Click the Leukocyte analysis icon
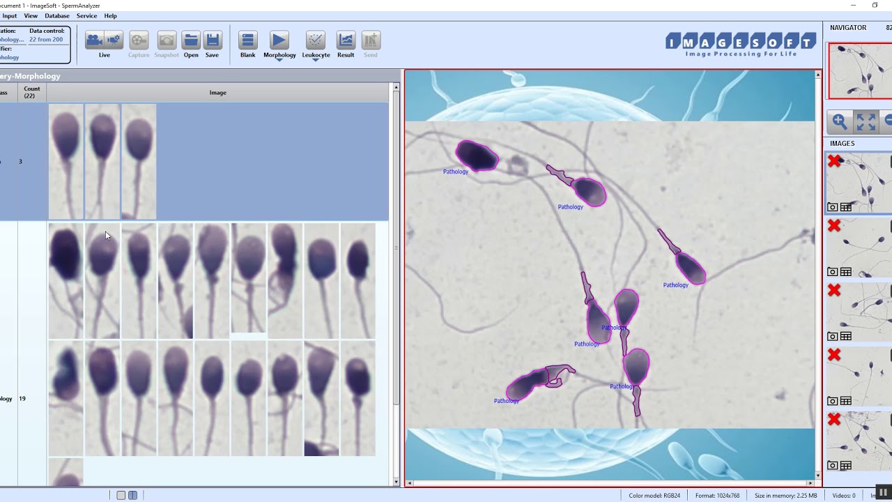Viewport: 892px width, 502px height. click(x=316, y=40)
